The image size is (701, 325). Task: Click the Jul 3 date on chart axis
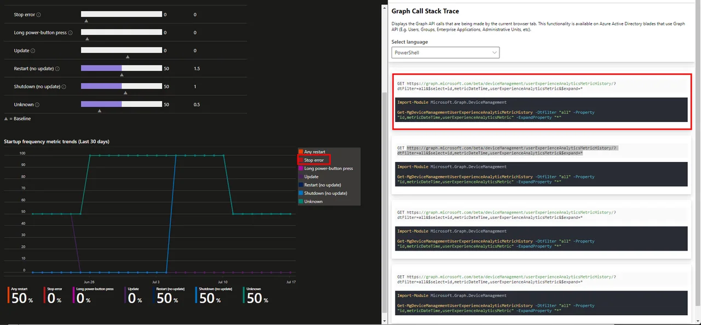(x=156, y=282)
